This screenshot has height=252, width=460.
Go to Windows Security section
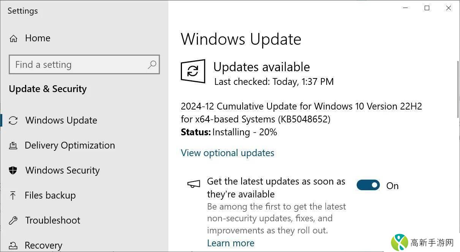point(62,171)
